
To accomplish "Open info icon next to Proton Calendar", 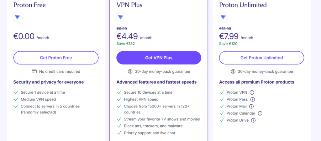I will point(260,113).
